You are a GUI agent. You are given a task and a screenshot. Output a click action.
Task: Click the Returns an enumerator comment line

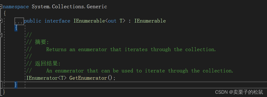pyautogui.click(x=121, y=49)
